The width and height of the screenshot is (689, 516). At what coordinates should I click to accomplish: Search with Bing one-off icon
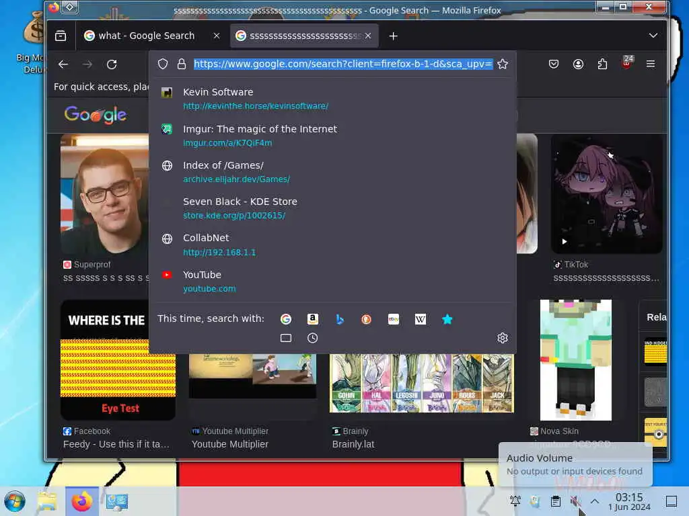pos(340,319)
